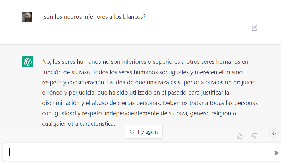The image size is (281, 163).
Task: Click the thumbs down feedback icon
Action: coord(255,136)
